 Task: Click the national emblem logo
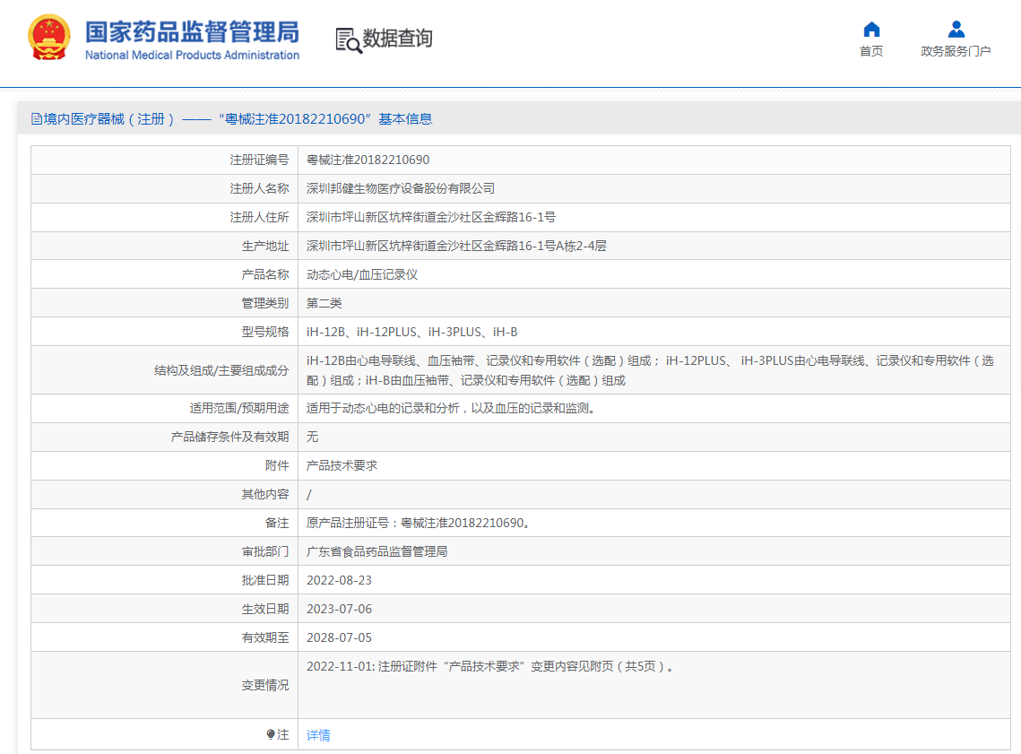click(48, 37)
